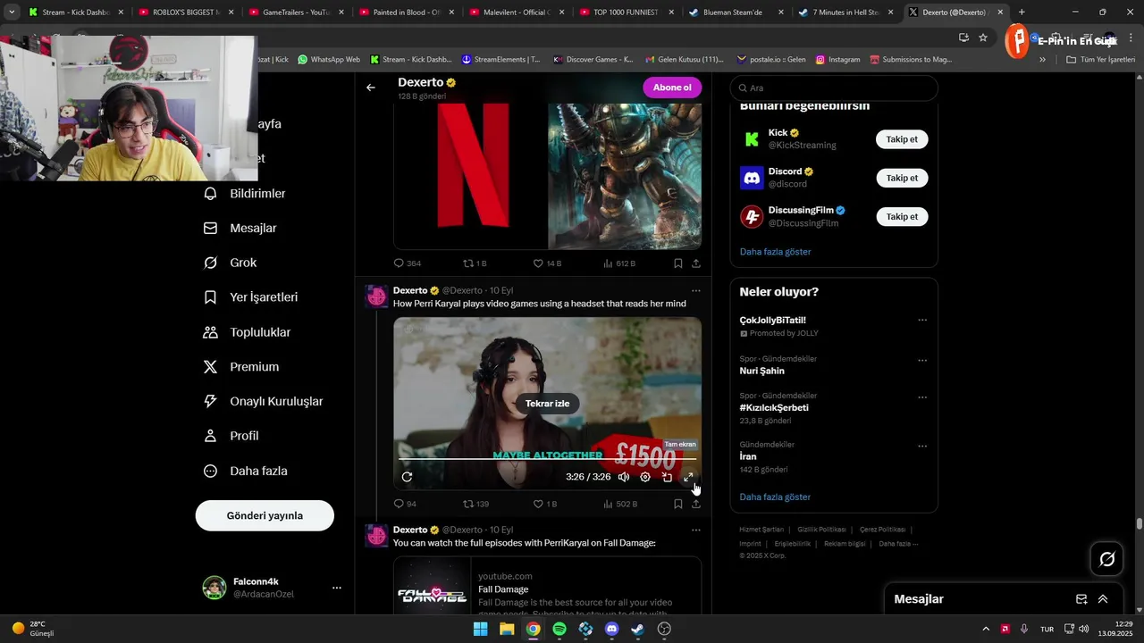Switch to the Blueman Steam'de tab

click(737, 13)
